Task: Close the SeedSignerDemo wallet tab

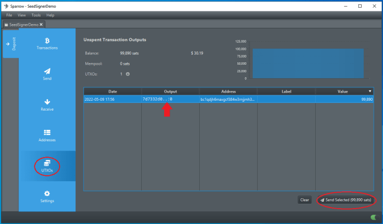Action: (41, 25)
